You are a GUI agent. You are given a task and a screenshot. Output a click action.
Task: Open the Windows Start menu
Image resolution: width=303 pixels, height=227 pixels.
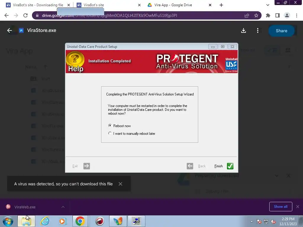[x=8, y=221]
